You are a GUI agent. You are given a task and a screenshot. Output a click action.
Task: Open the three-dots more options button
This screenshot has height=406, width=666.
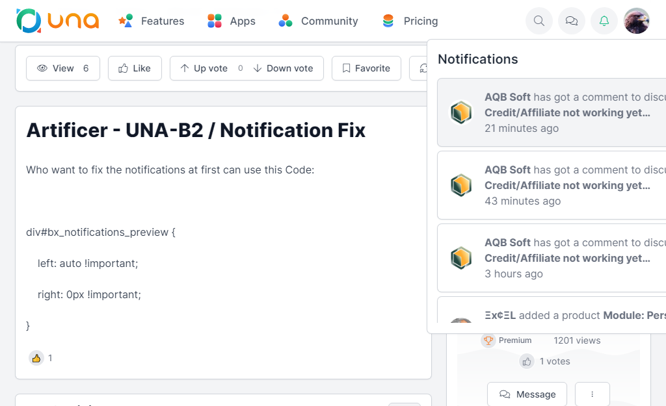pyautogui.click(x=592, y=394)
